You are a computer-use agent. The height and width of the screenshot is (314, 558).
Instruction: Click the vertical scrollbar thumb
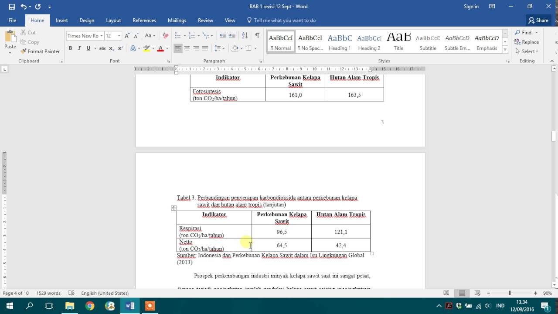(554, 136)
